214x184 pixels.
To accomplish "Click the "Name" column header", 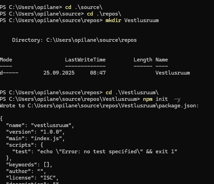I will 162,60.
